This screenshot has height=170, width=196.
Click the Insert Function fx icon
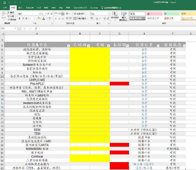click(36, 28)
